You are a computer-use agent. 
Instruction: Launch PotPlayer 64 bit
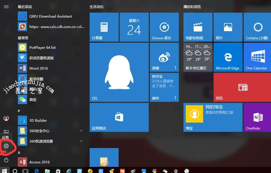pyautogui.click(x=51, y=48)
